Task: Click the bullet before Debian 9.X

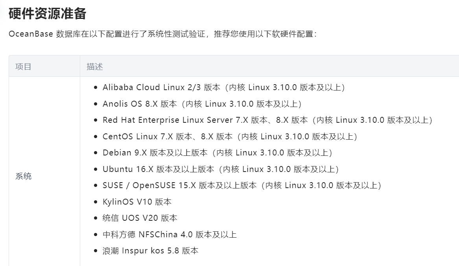Action: point(96,153)
